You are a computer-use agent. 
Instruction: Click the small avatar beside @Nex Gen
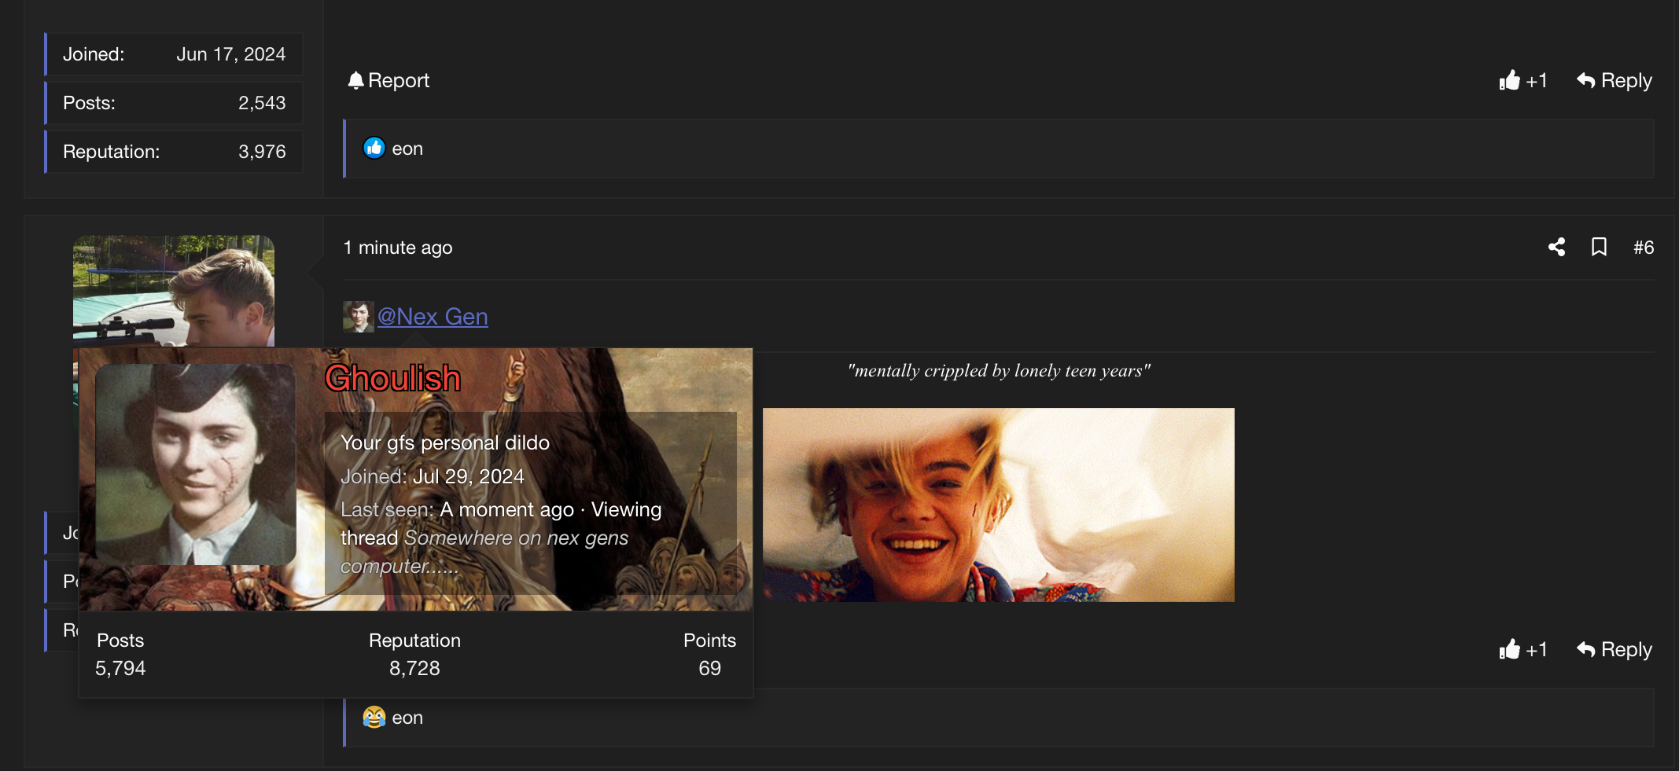click(x=358, y=316)
